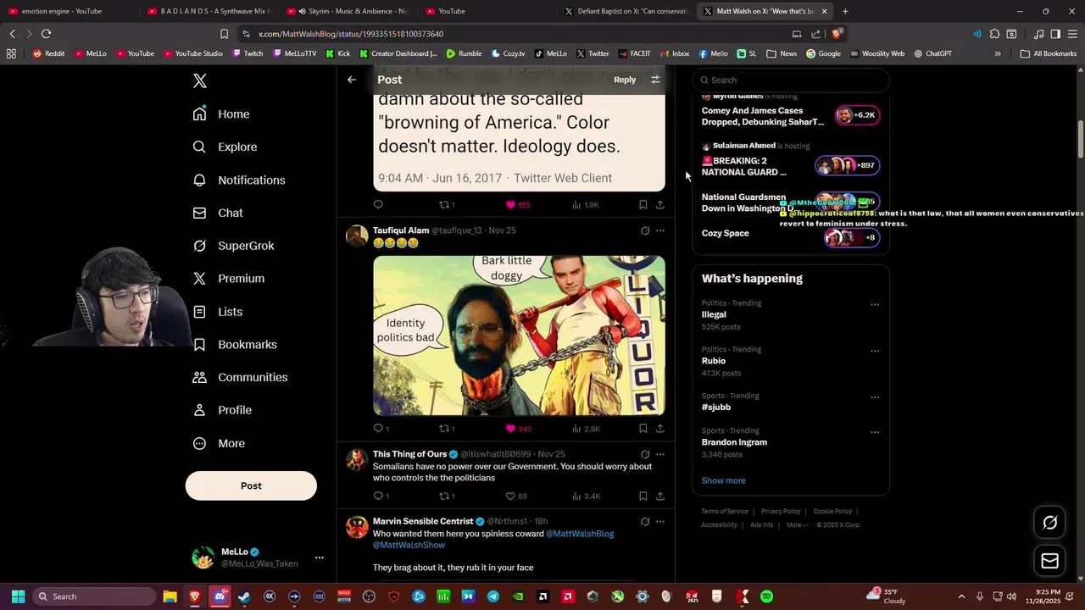Image resolution: width=1085 pixels, height=610 pixels.
Task: Open Terms of Service footer link
Action: click(x=725, y=512)
